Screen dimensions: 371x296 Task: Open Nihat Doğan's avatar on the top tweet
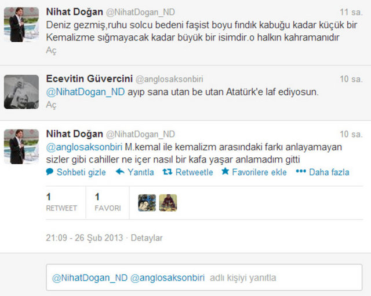point(21,24)
